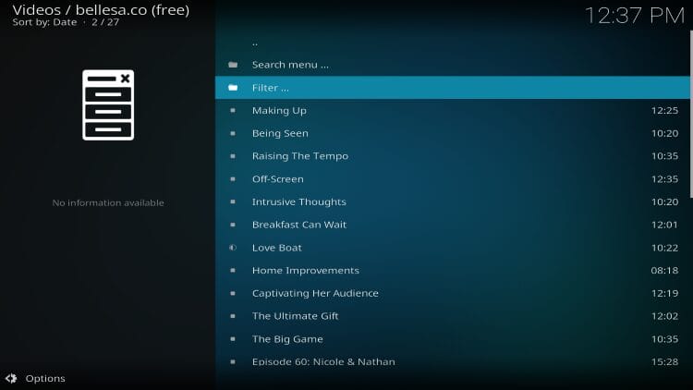Viewport: 693px width, 390px height.
Task: Open the Options side menu
Action: coord(44,378)
